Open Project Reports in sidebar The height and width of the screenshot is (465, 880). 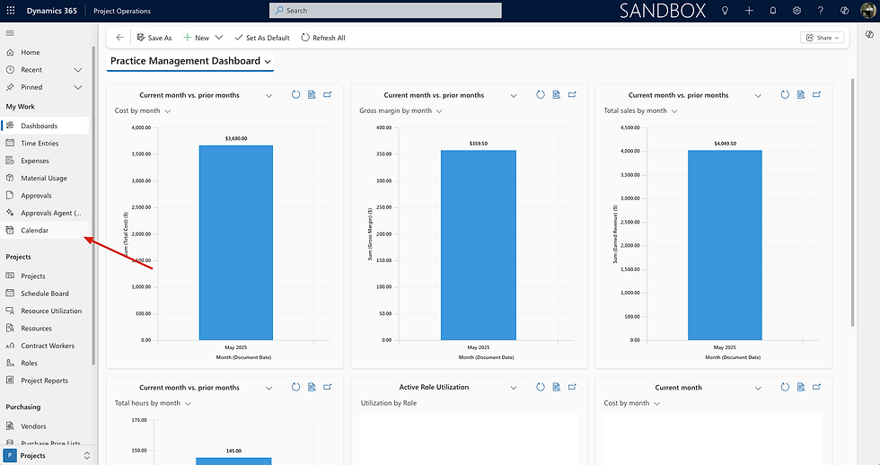(45, 381)
